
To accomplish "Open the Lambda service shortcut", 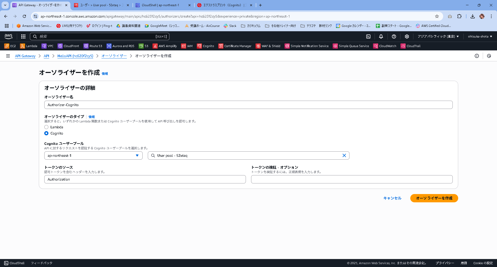I will [29, 46].
